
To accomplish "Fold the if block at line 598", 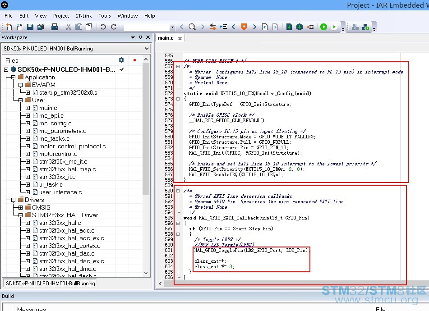I will pyautogui.click(x=178, y=234).
